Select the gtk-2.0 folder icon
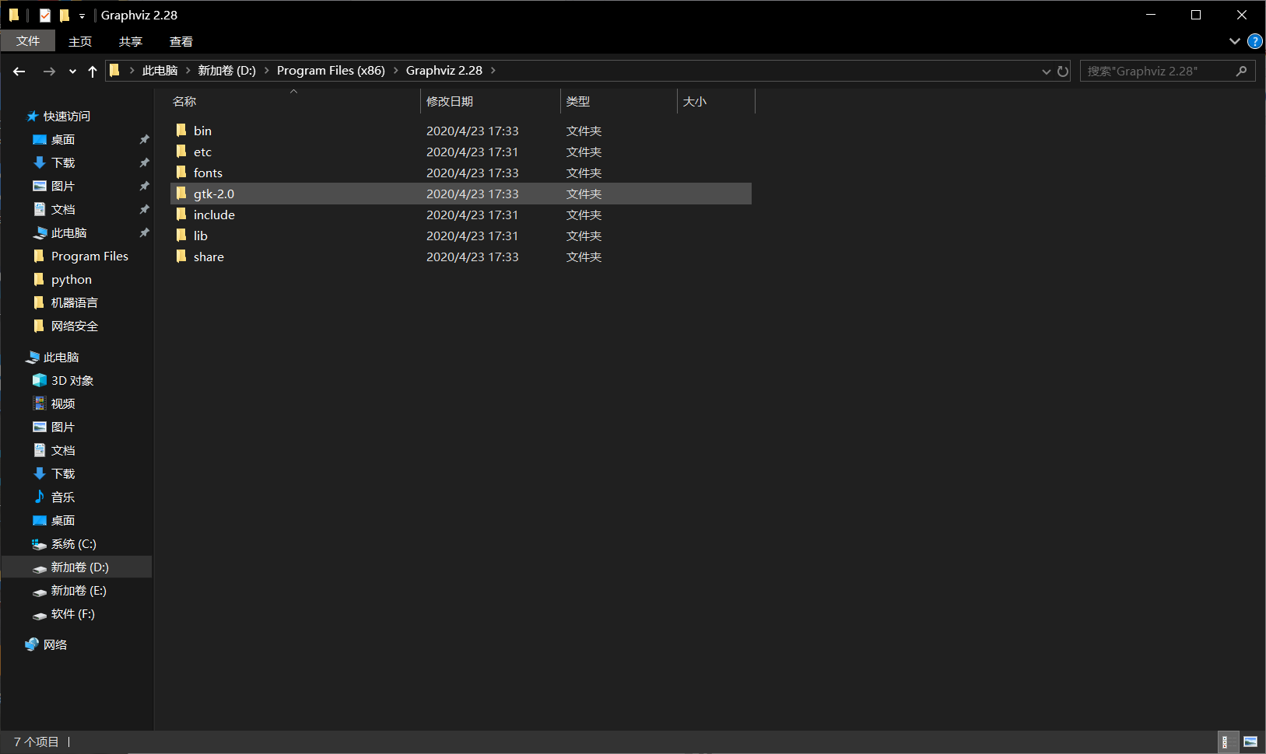 point(181,194)
